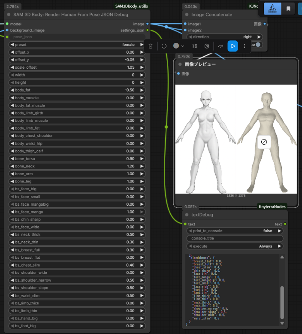This screenshot has width=302, height=334.
Task: Increase body_muscle with right arrow
Action: point(142,98)
